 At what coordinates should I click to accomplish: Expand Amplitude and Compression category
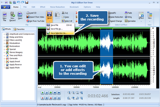click(4, 34)
